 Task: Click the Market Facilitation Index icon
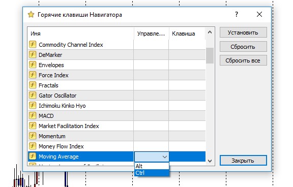pos(33,126)
